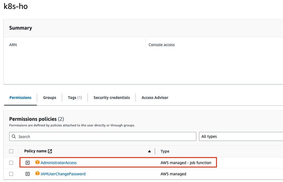
Task: Open the AdministratorAccess policy link
Action: coord(59,163)
